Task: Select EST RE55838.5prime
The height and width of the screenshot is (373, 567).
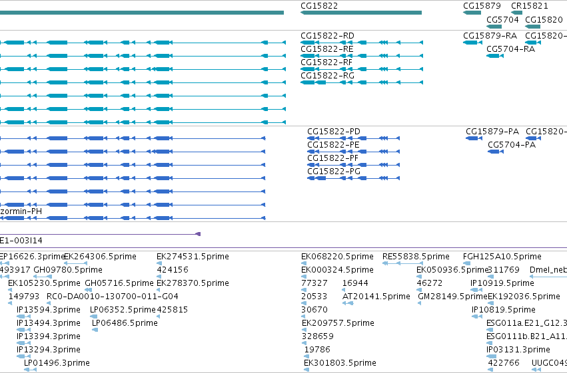Action: 416,257
